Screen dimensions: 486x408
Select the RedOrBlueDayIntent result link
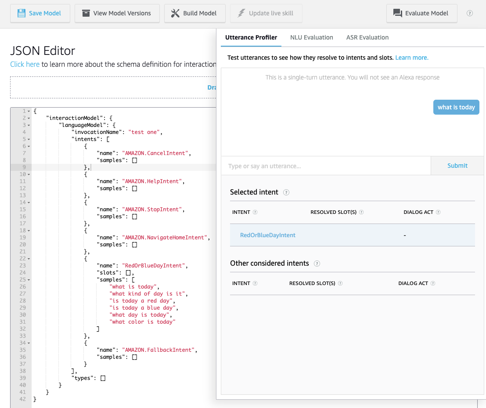tap(267, 235)
